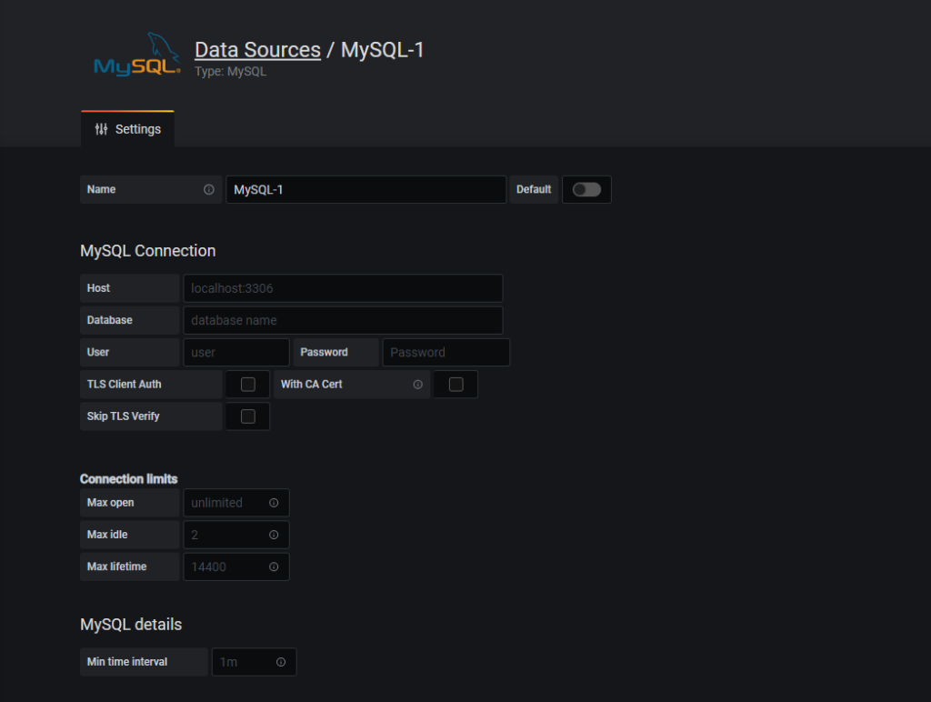
Task: Enable Skip TLS Verify
Action: click(247, 416)
